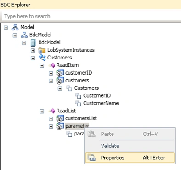The width and height of the screenshot is (181, 170).
Task: Collapse the selected parameter node
Action: [x=51, y=126]
